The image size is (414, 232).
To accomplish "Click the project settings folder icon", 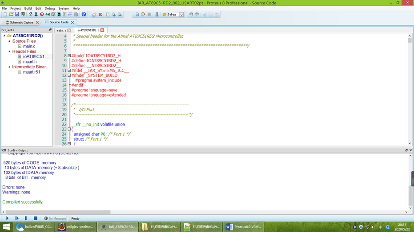I will 94,15.
